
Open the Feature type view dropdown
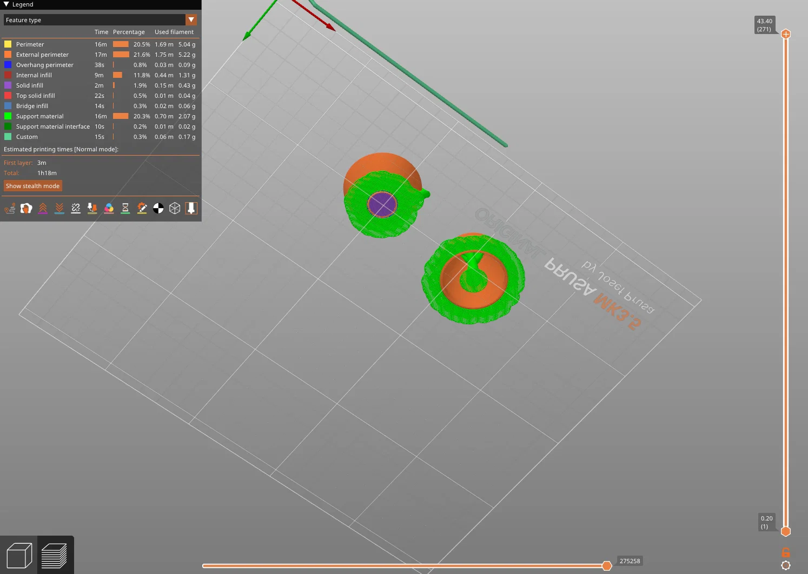[100, 20]
